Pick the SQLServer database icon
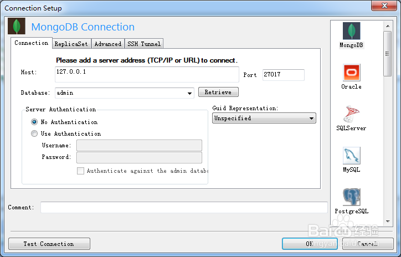 (351, 114)
